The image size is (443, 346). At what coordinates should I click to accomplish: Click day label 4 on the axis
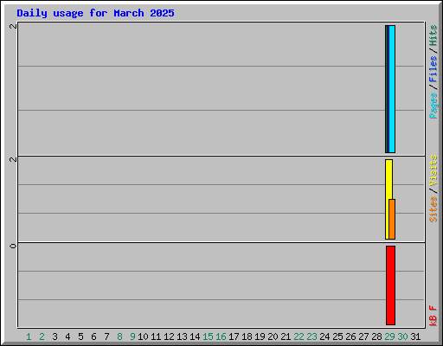point(67,336)
